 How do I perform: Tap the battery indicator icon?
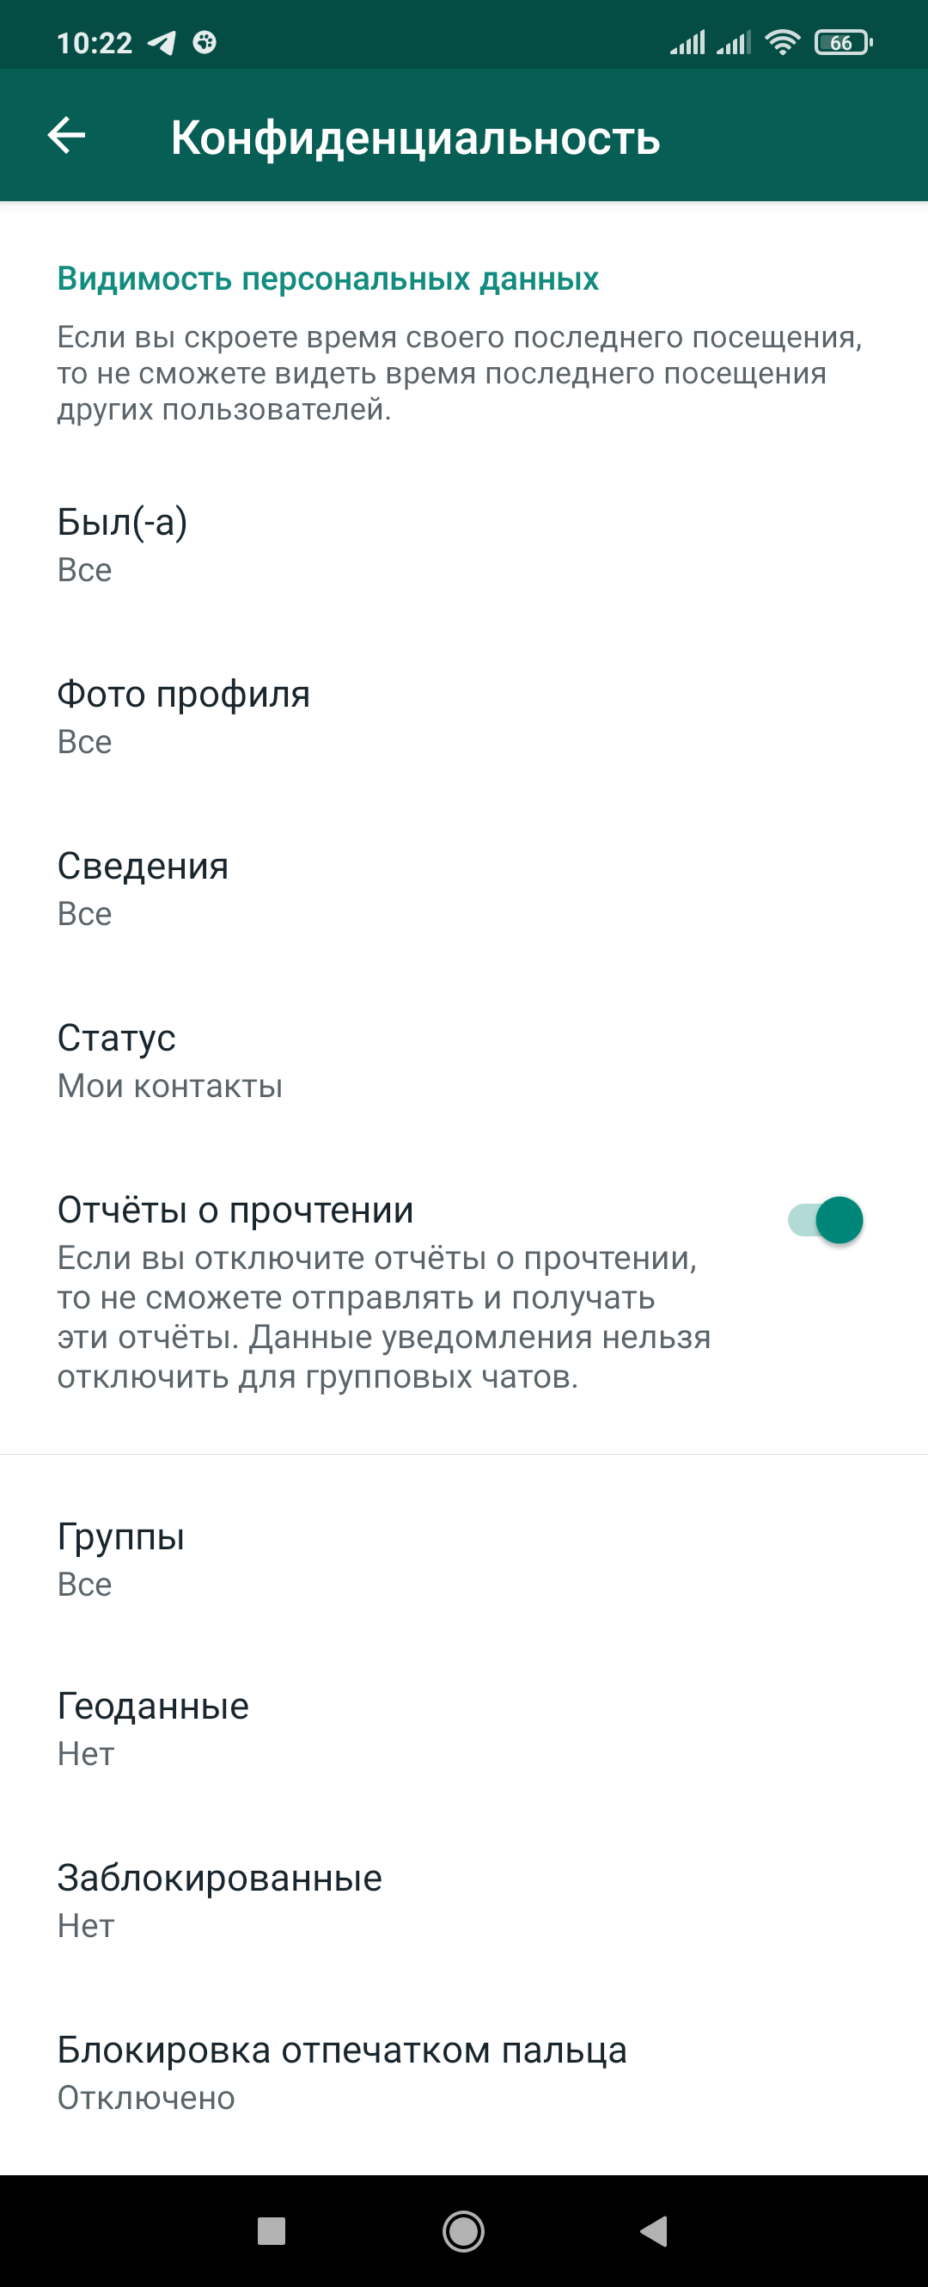click(x=843, y=43)
